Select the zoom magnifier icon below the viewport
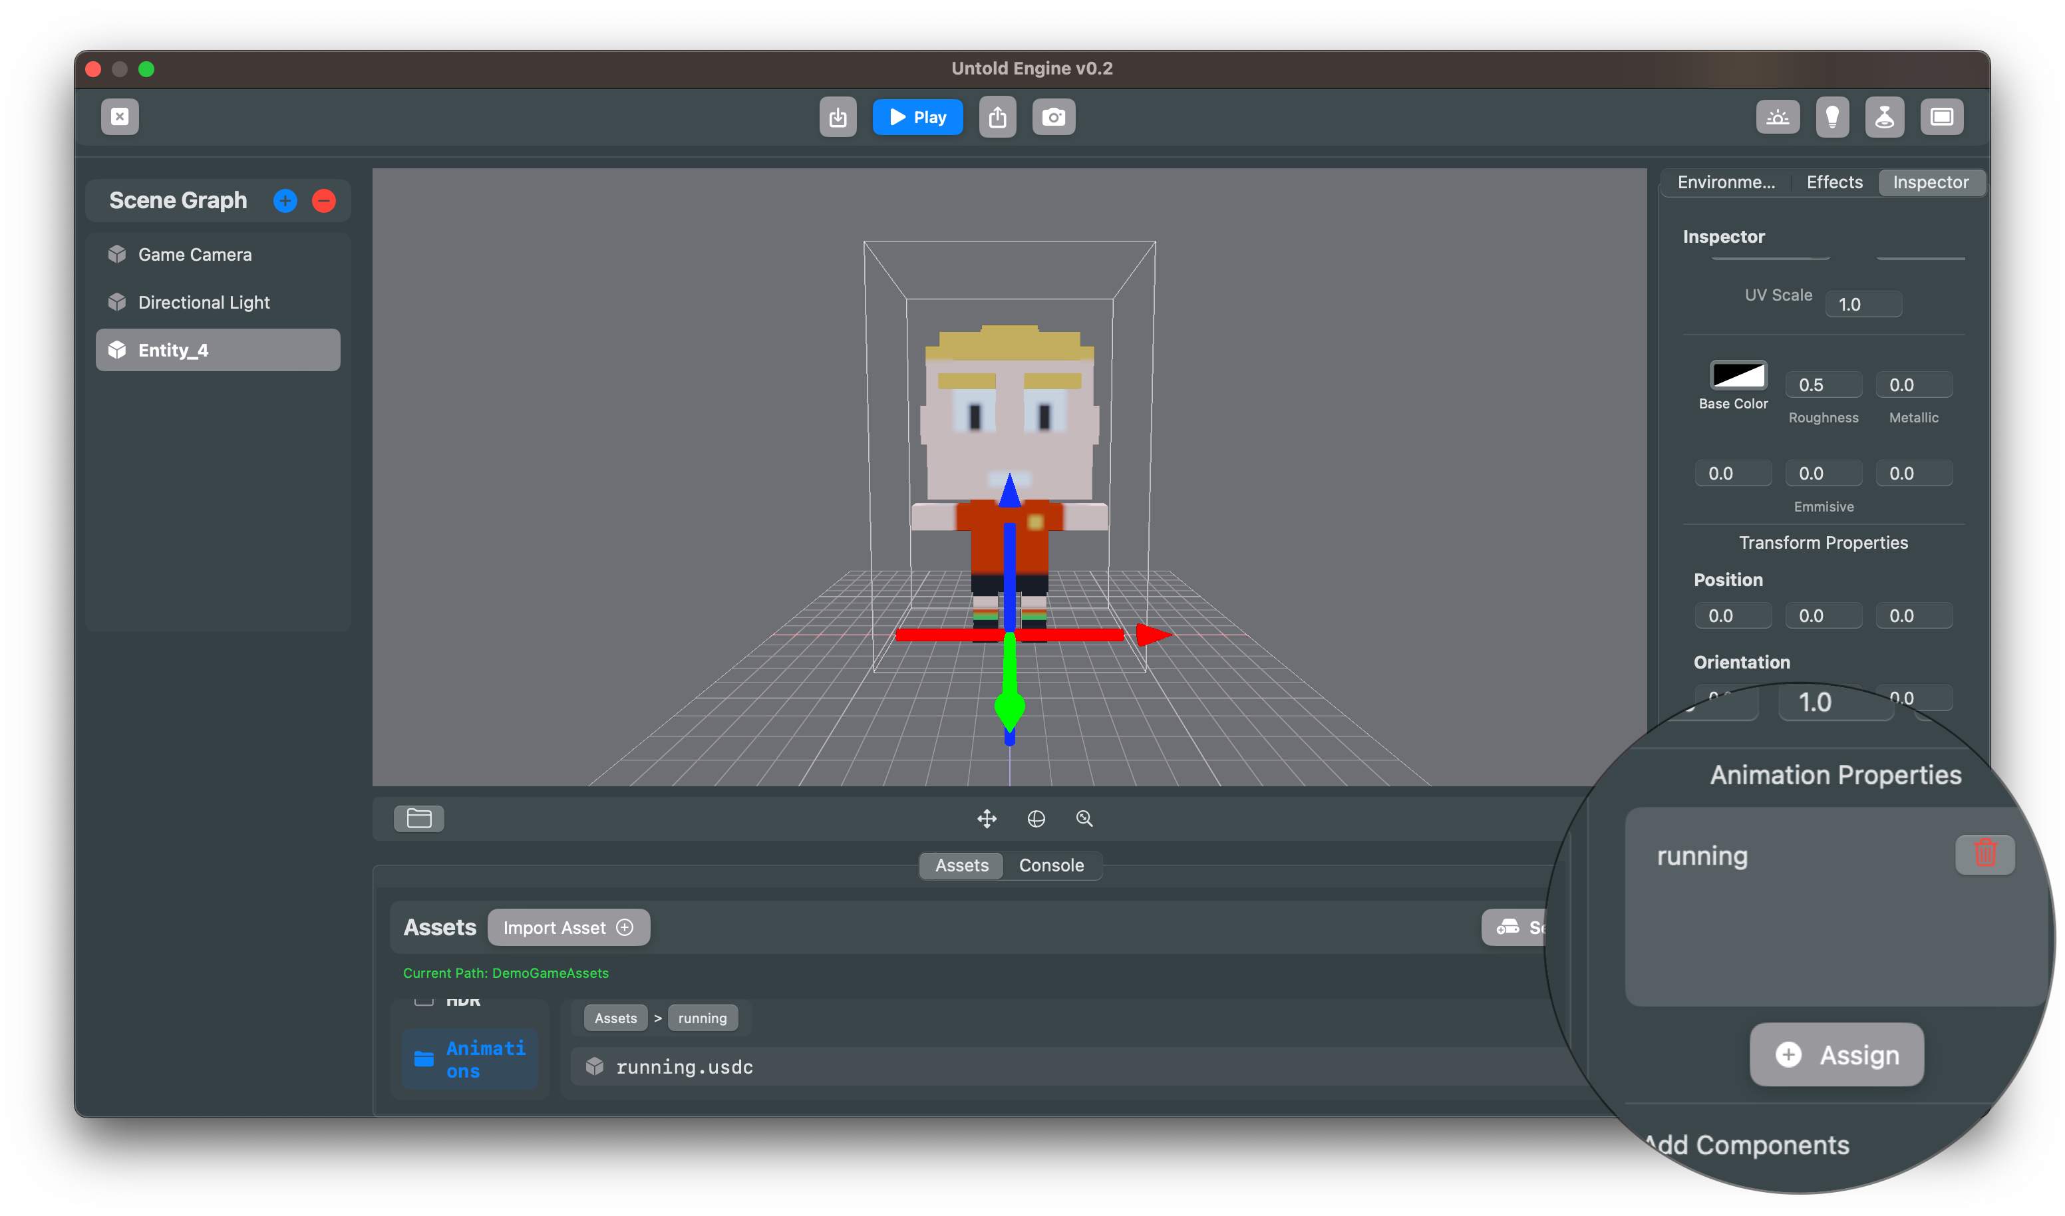Viewport: 2065px width, 1216px height. (1084, 818)
